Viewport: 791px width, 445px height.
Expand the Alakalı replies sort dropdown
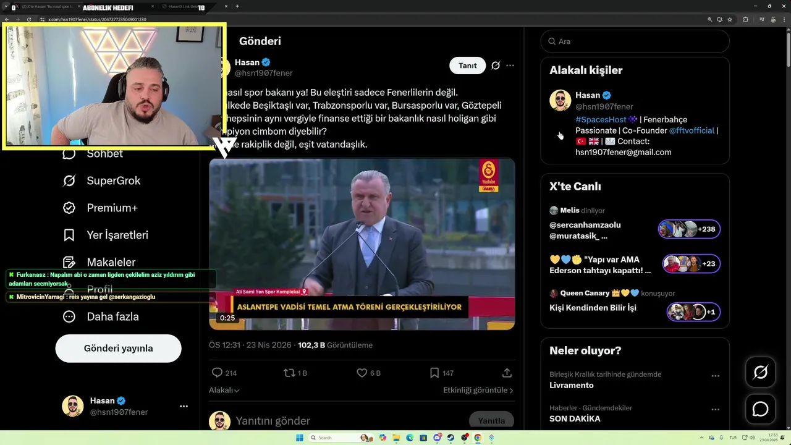coord(224,390)
